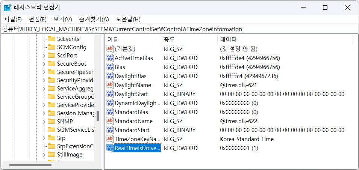Click the ServiceAggregated folder icon
Viewport: 359px width, 170px height.
[52, 89]
